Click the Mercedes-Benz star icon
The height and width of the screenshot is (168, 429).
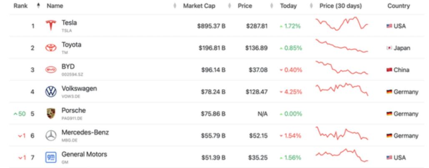pyautogui.click(x=50, y=135)
